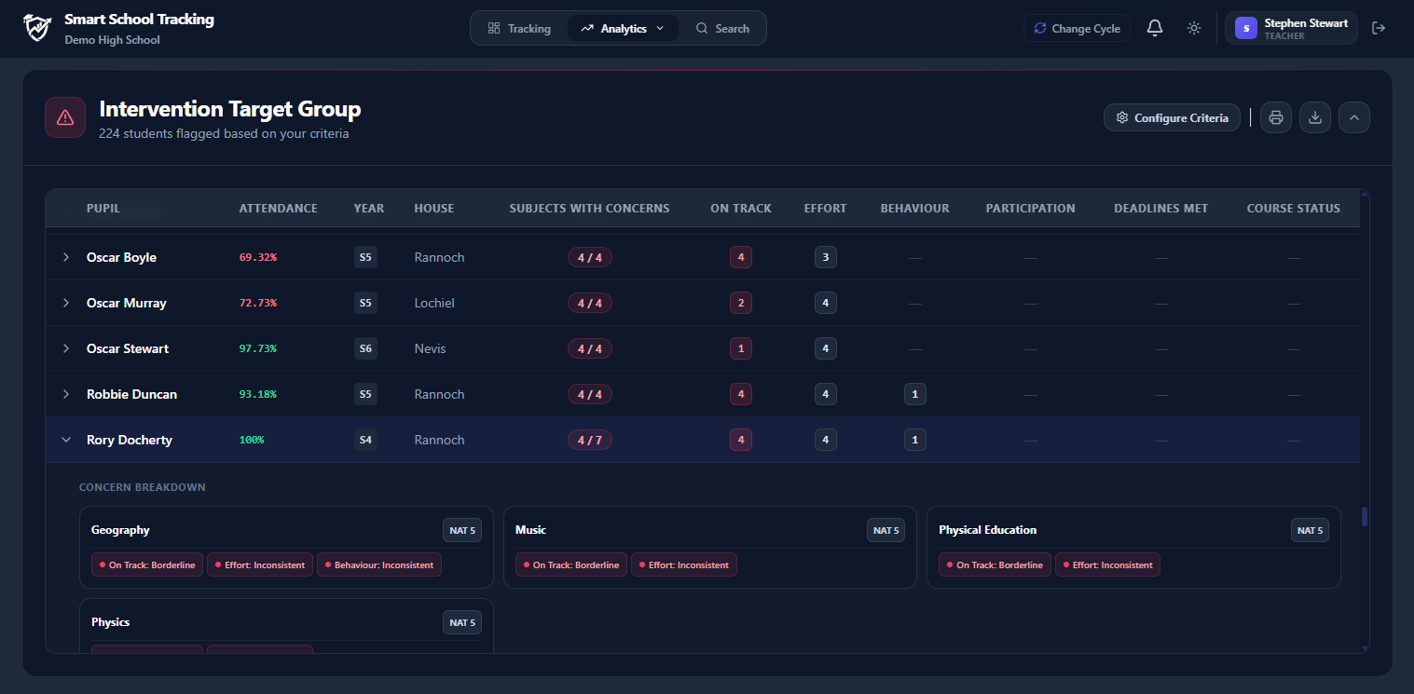Click the table's vertical scrollbar thumb
This screenshot has width=1414, height=694.
pyautogui.click(x=1365, y=516)
